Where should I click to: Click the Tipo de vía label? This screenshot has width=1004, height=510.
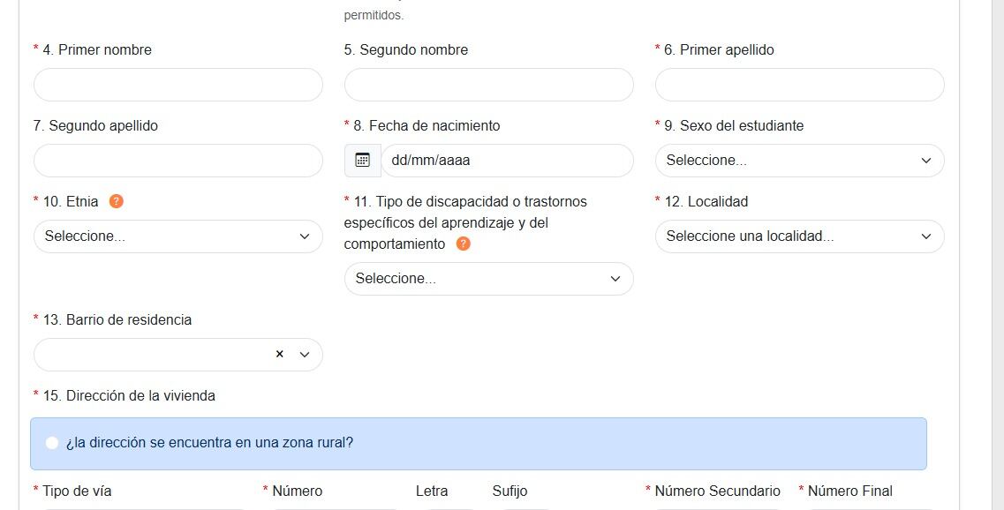point(77,491)
